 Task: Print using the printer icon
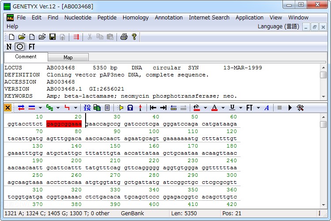click(x=124, y=37)
